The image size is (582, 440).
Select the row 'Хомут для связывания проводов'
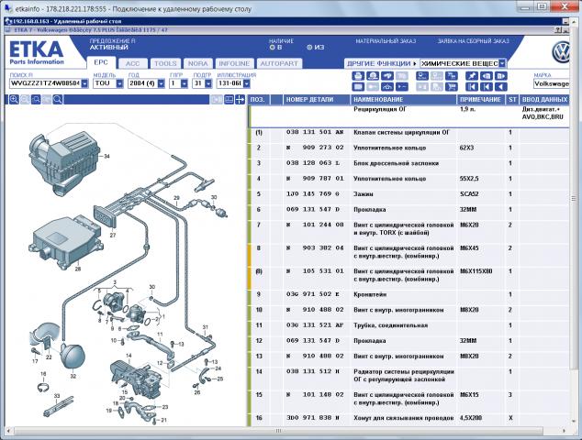point(409,418)
